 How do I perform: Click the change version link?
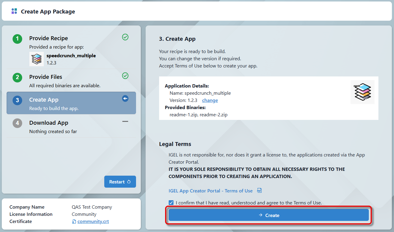[210, 100]
